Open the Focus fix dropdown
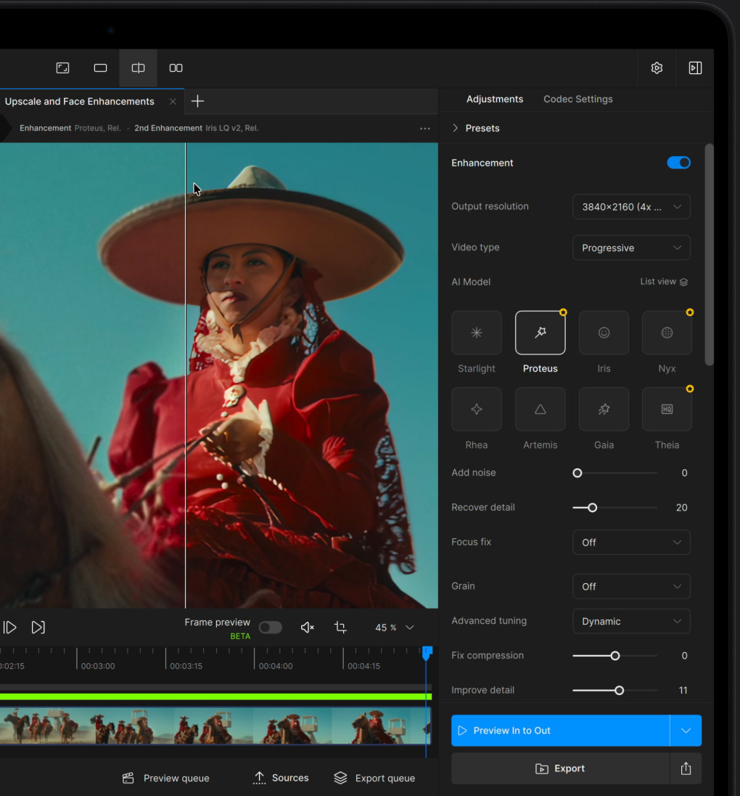Viewport: 740px width, 796px height. tap(630, 543)
